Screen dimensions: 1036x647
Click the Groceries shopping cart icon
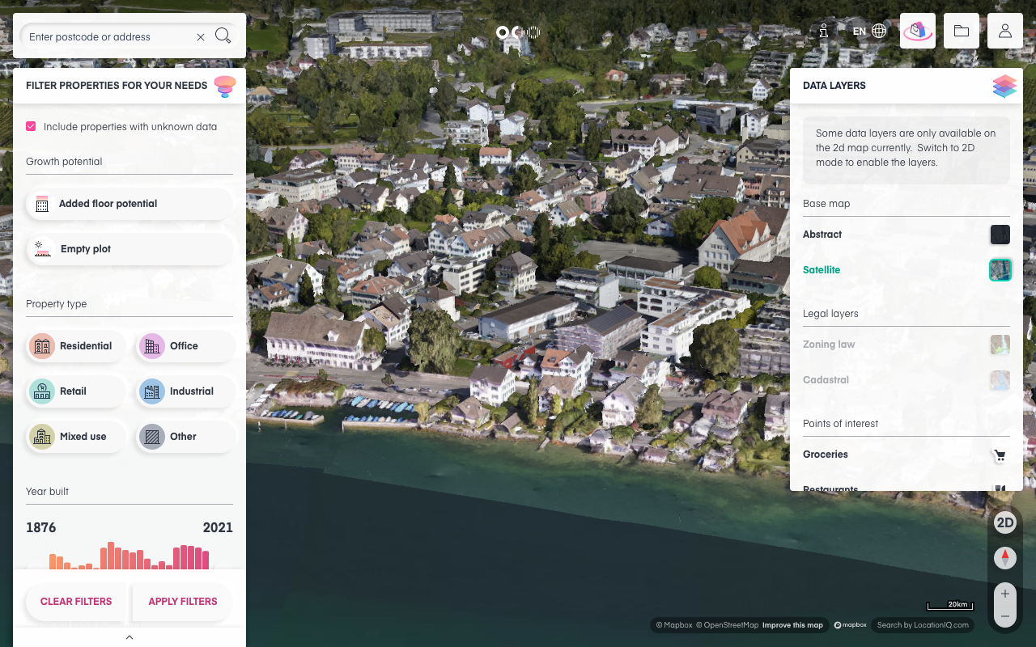click(1000, 455)
